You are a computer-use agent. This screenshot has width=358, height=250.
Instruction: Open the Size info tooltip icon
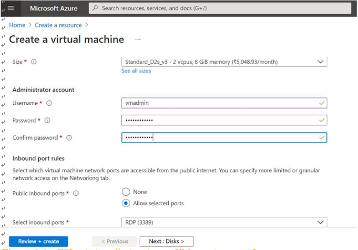(x=33, y=61)
